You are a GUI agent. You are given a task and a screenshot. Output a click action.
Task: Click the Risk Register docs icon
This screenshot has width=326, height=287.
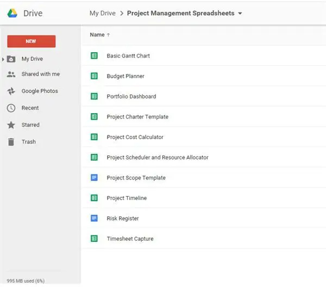[x=94, y=219]
